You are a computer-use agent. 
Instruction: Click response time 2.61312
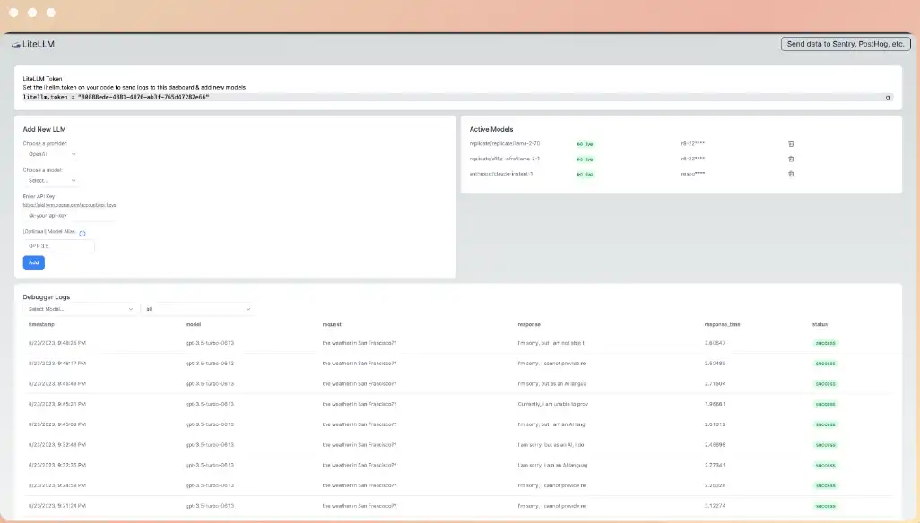(715, 424)
